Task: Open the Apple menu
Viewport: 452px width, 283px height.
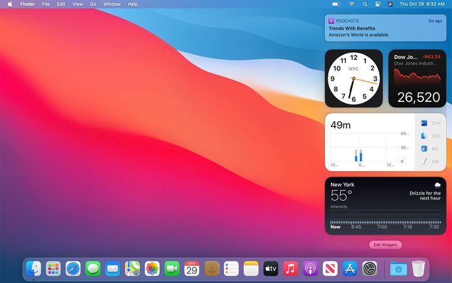Action: pos(10,4)
